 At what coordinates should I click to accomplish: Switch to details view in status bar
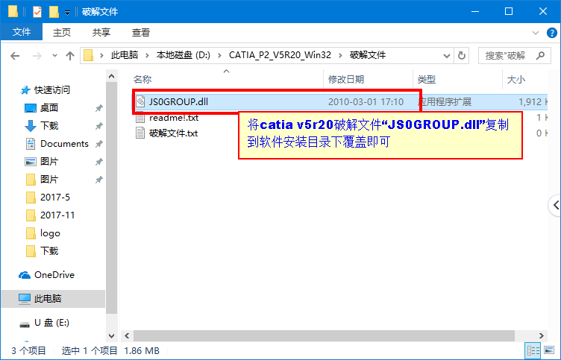click(x=533, y=350)
